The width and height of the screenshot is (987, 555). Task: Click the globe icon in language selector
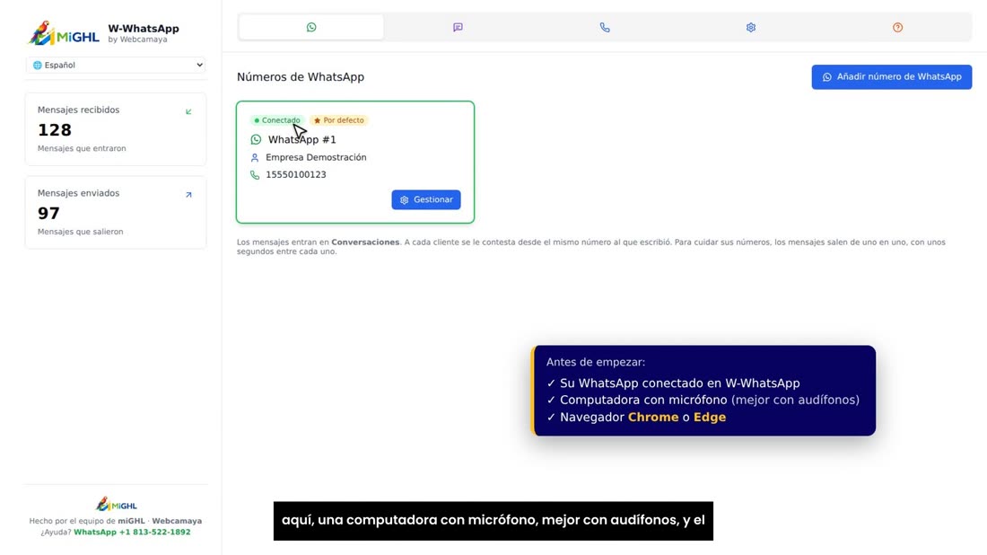tap(37, 65)
